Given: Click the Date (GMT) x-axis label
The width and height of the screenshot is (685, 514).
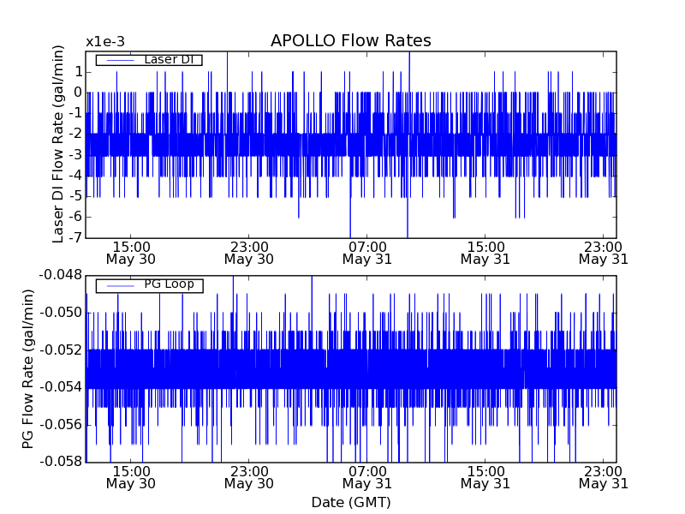Looking at the screenshot, I should pos(350,502).
